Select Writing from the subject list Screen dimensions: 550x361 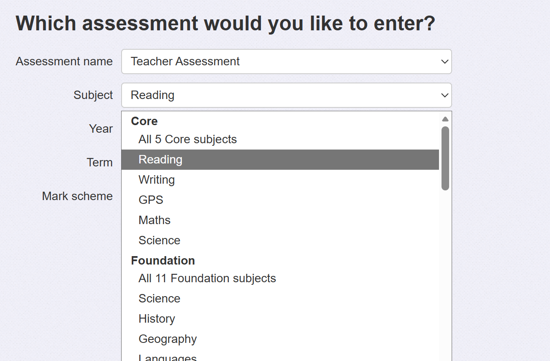[157, 180]
